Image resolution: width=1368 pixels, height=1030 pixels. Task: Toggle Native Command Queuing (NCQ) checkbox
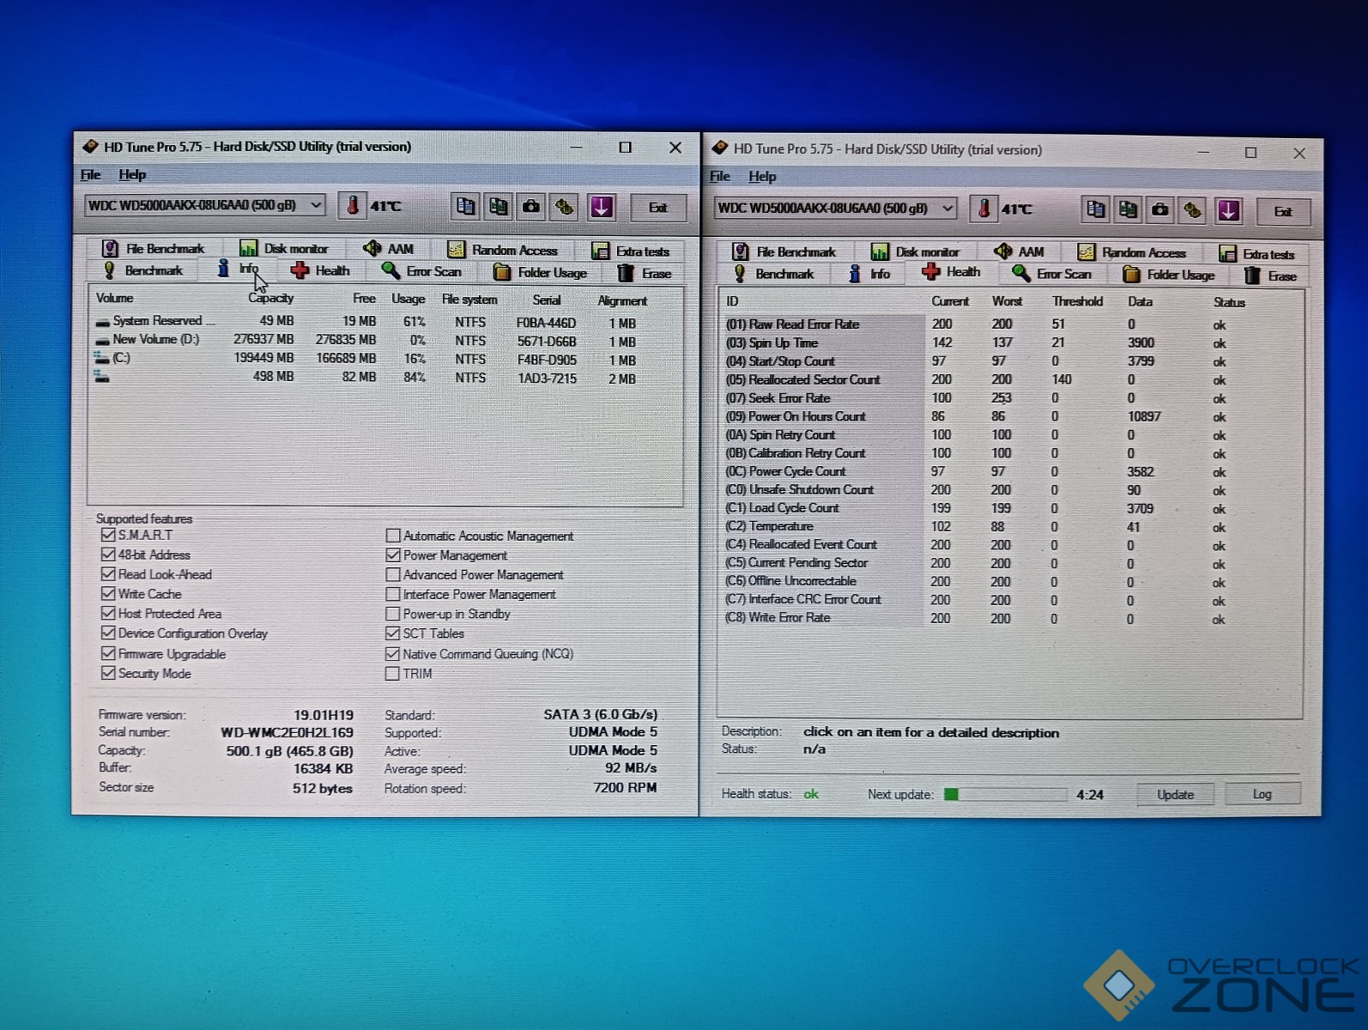393,654
